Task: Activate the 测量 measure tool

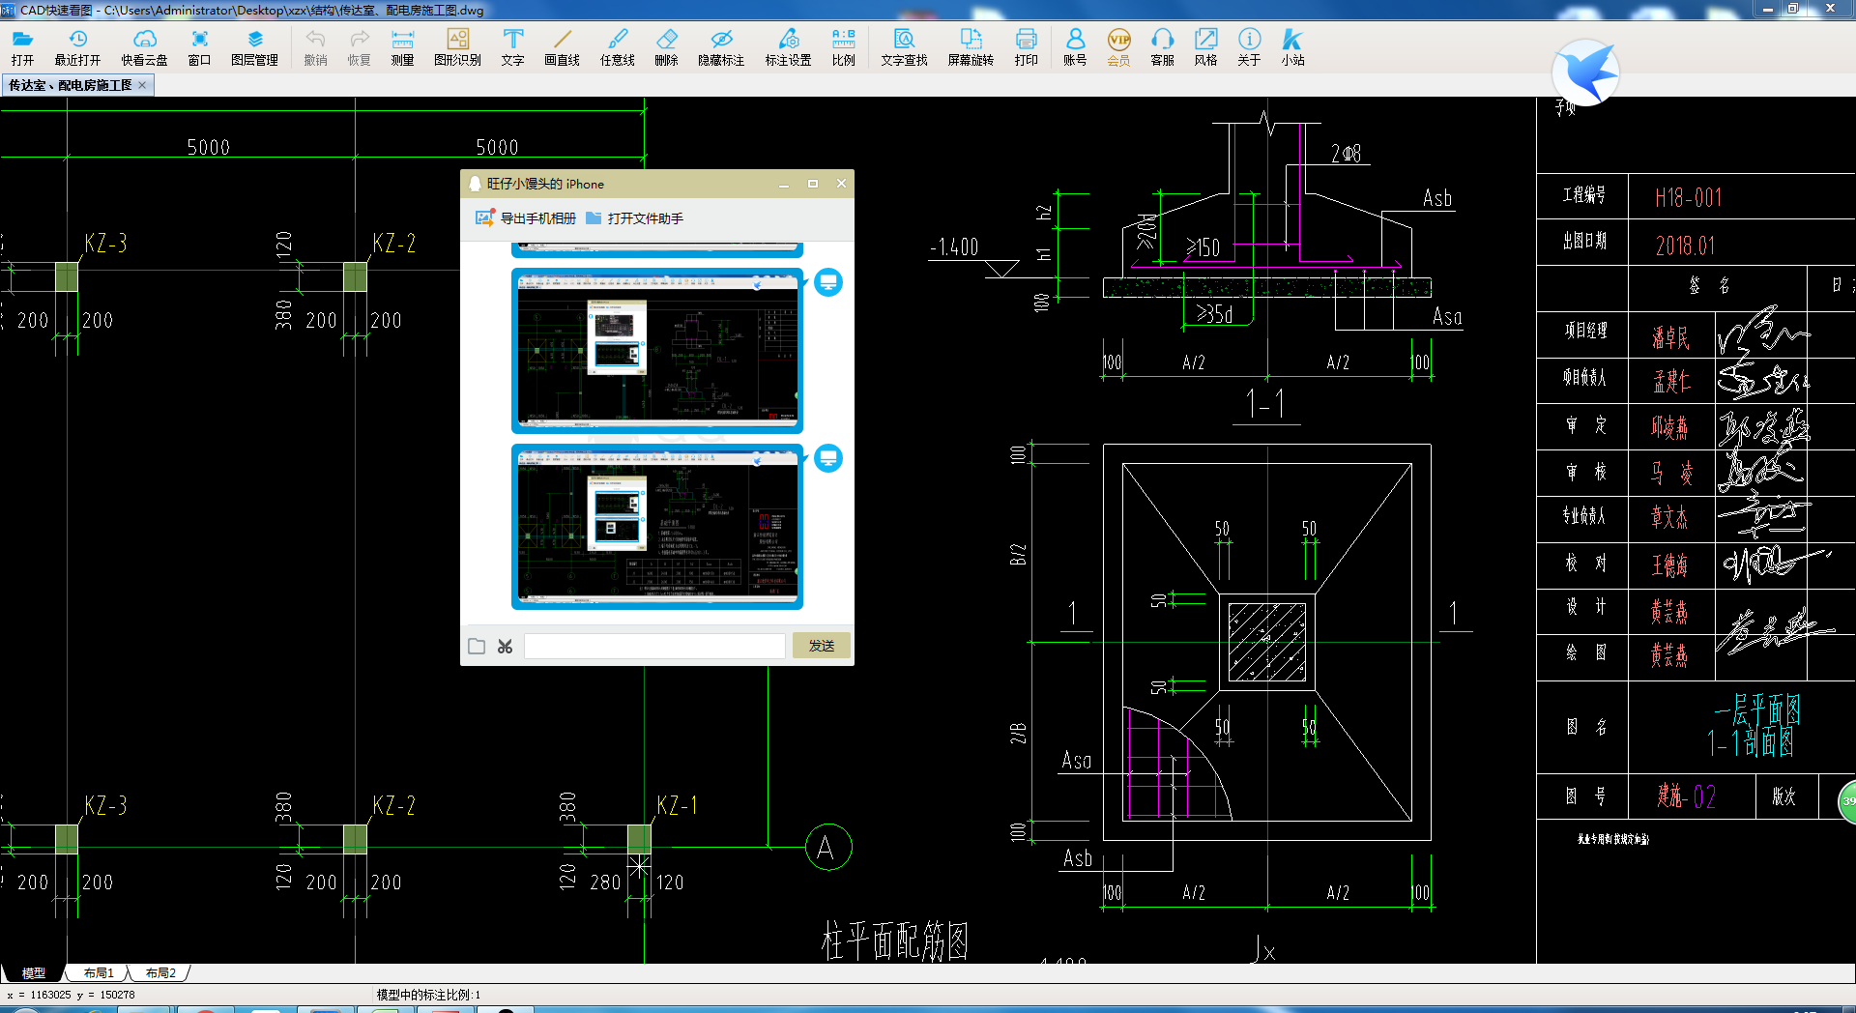Action: coord(402,46)
